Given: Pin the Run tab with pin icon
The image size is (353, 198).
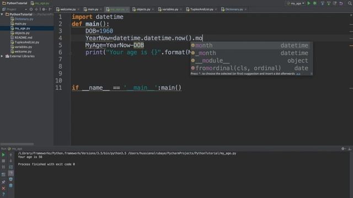Looking at the screenshot, I should tap(3, 182).
